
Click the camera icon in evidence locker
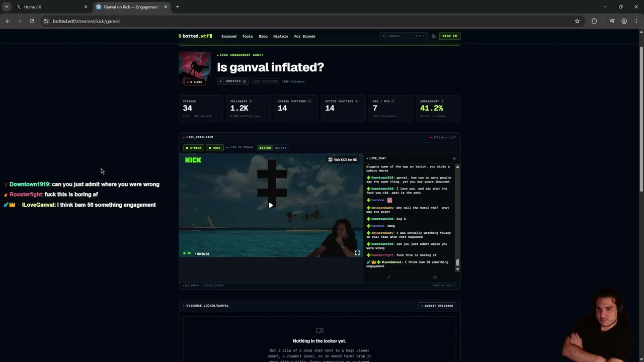coord(319,330)
